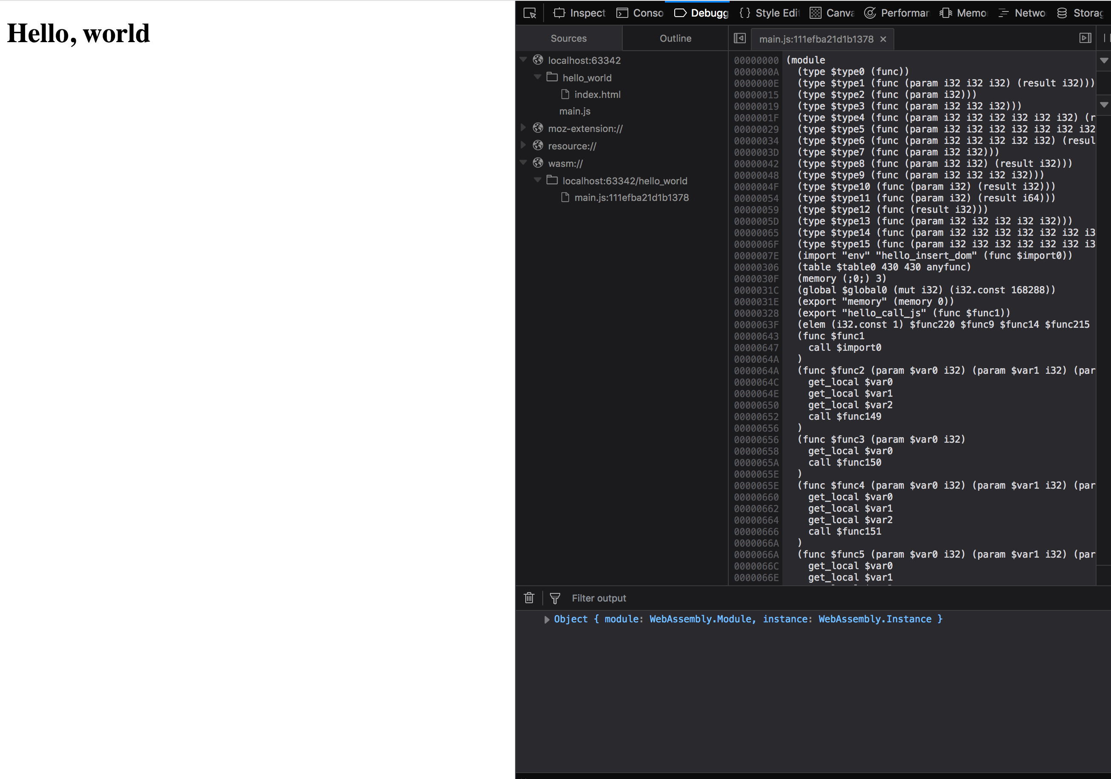This screenshot has width=1111, height=779.
Task: Expand the logged Object in console
Action: coord(547,619)
